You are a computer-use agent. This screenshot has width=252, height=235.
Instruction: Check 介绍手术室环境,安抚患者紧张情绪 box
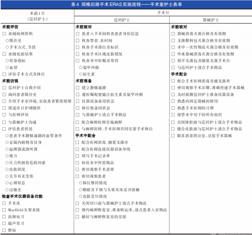[4, 101]
